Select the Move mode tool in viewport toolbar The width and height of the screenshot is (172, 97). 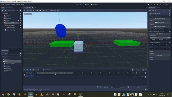tap(28, 11)
